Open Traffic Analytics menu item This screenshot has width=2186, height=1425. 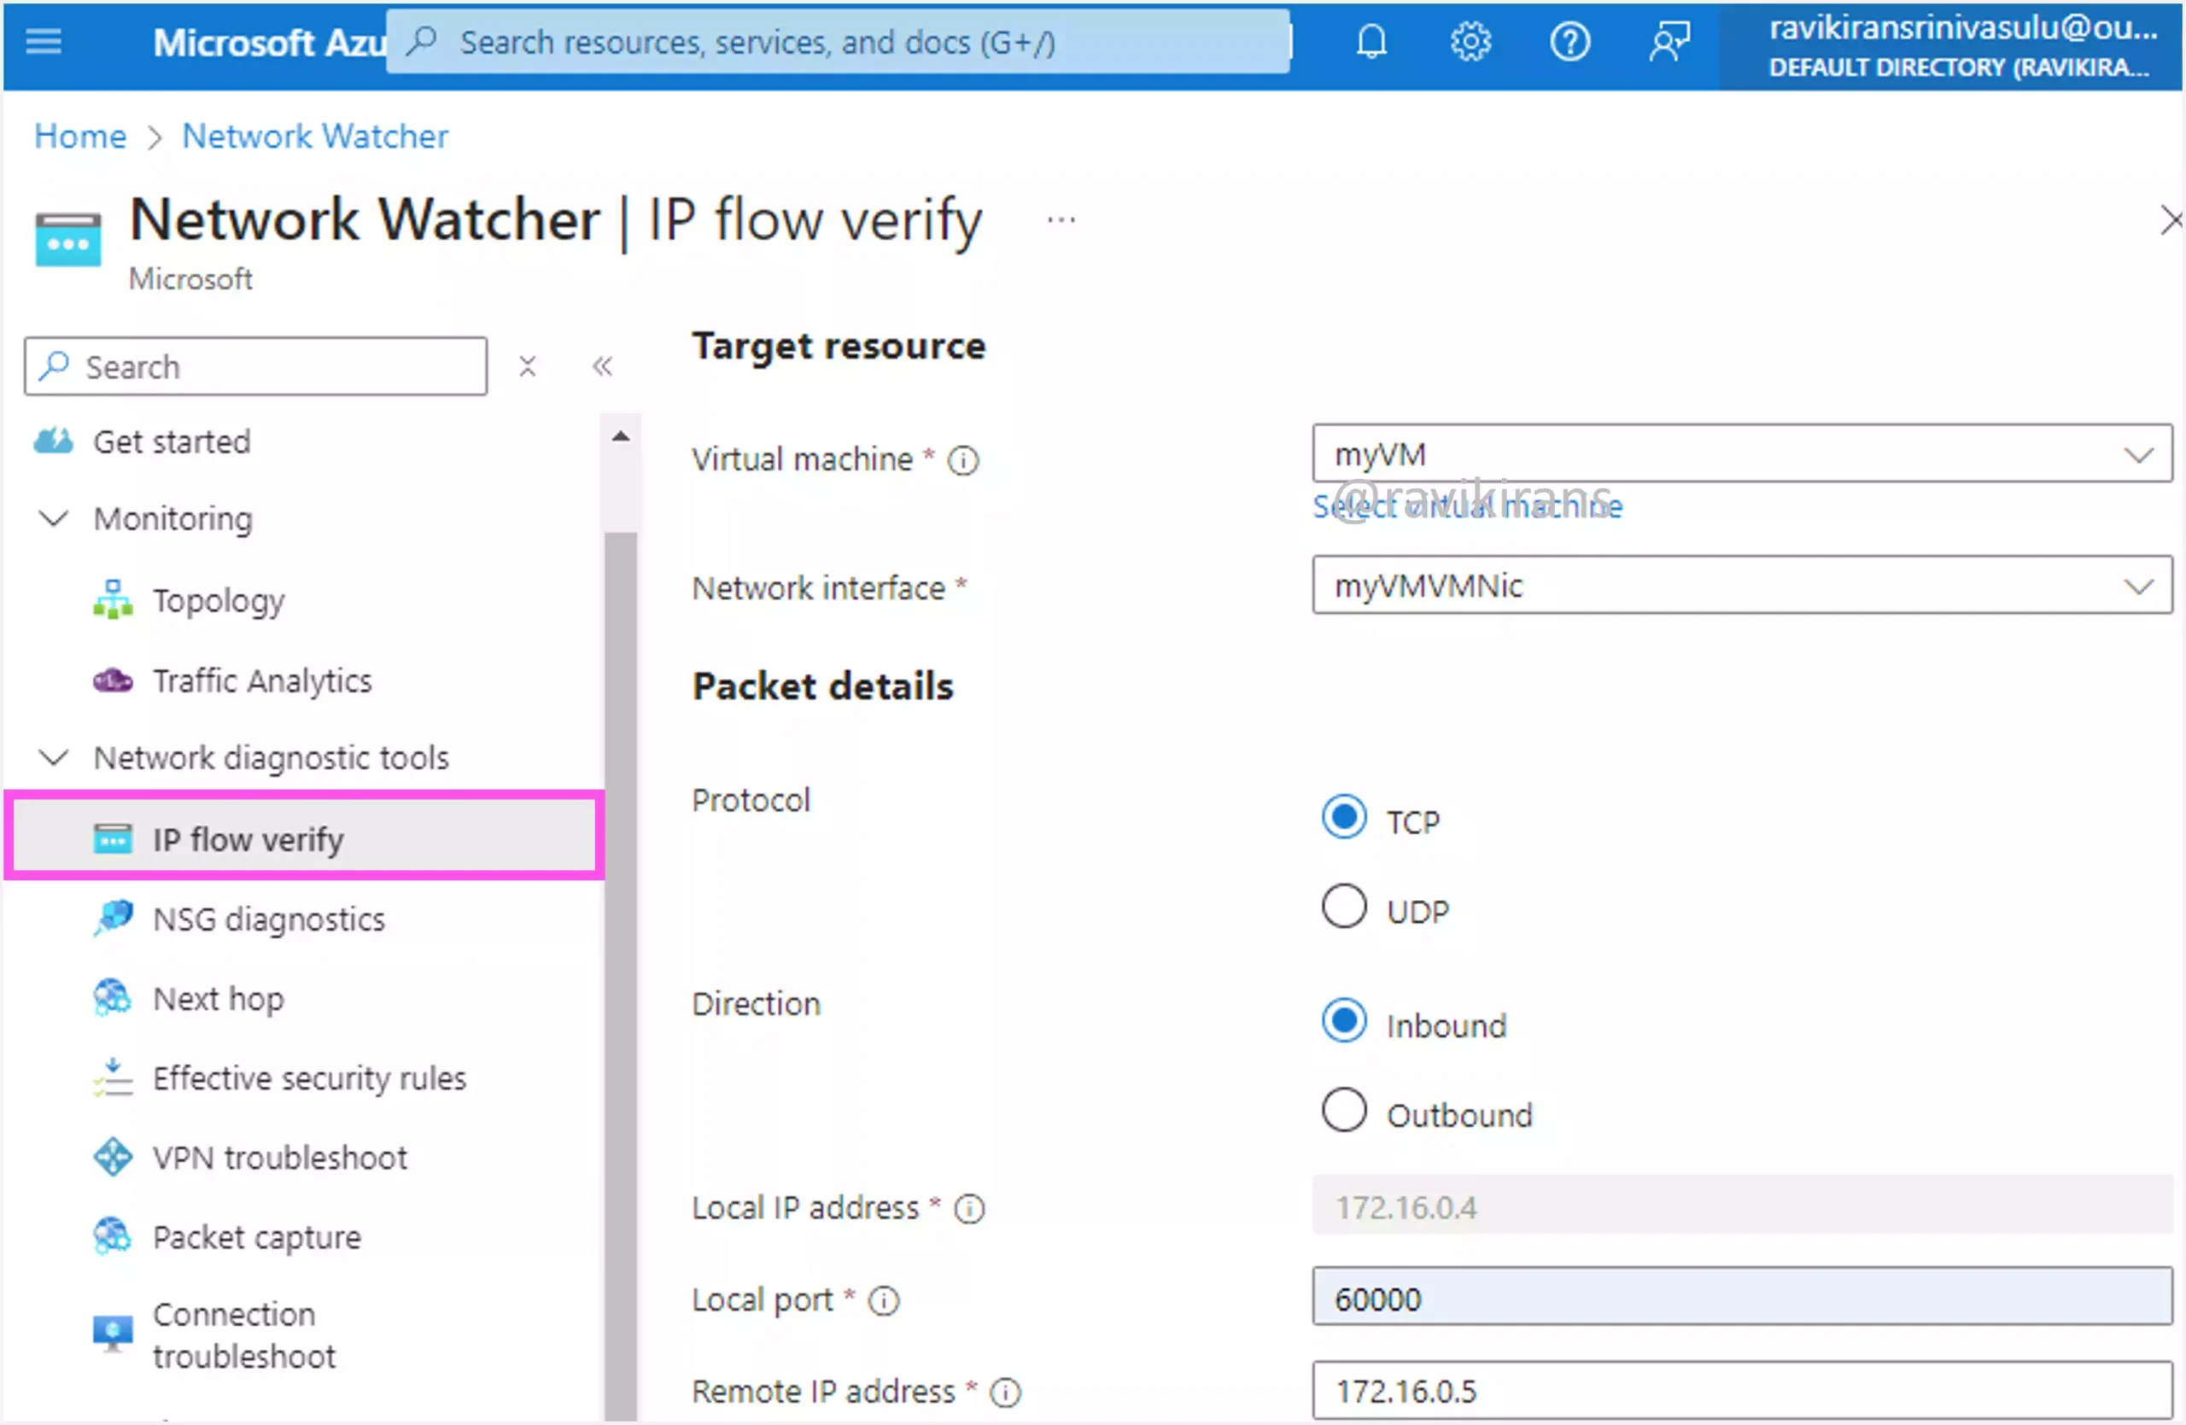pos(263,680)
